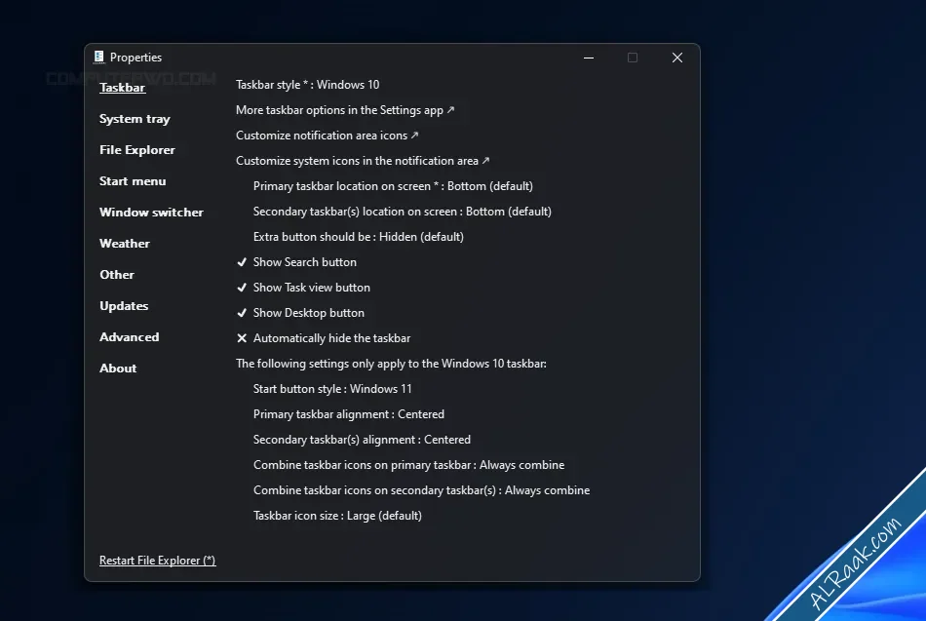Open Secondary taskbar(s) location on screen option
This screenshot has width=926, height=621.
(x=403, y=212)
